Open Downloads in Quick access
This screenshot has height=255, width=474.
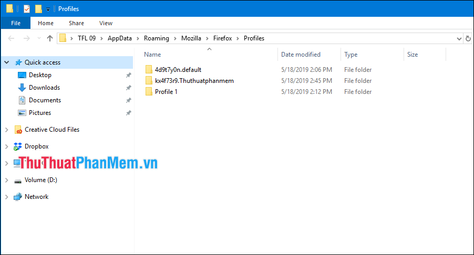pos(45,88)
